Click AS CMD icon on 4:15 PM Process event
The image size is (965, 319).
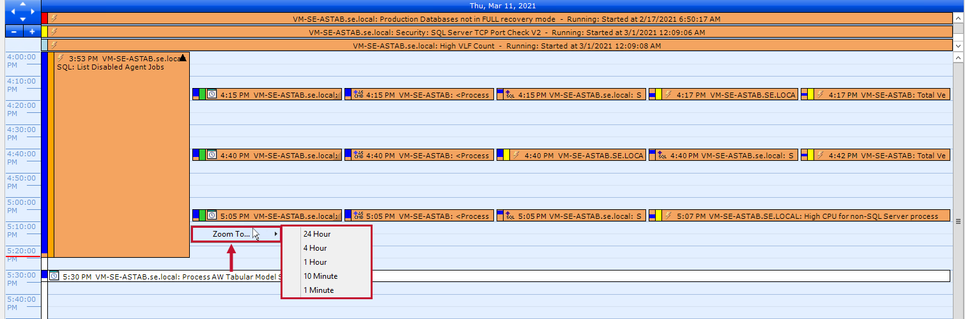pos(358,94)
